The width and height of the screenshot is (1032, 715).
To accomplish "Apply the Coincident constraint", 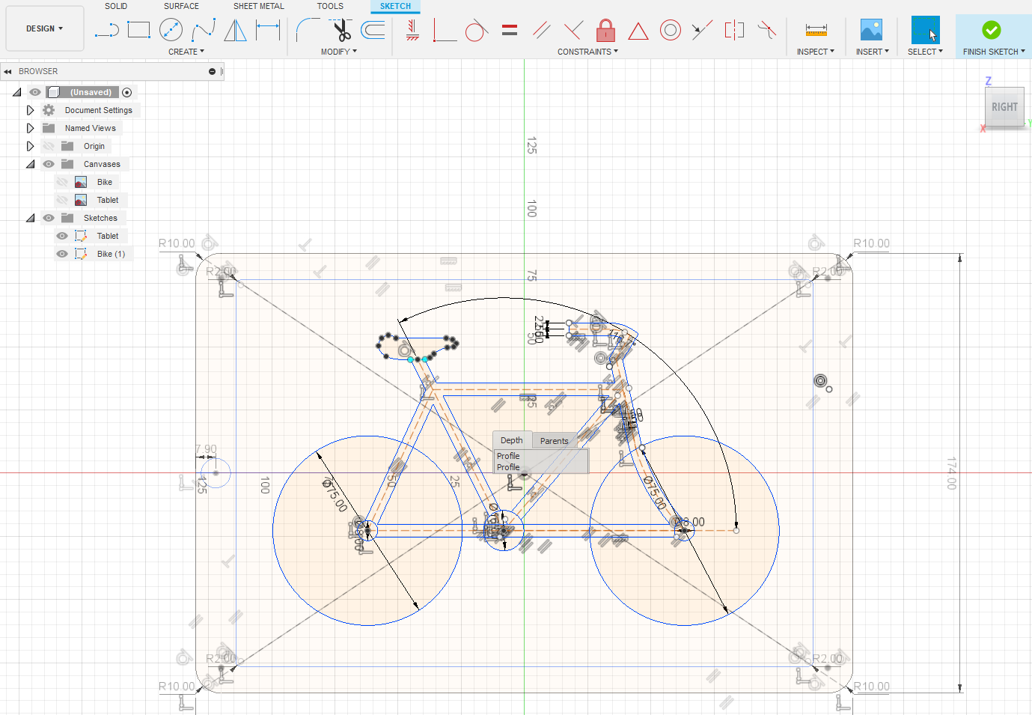I will click(445, 31).
